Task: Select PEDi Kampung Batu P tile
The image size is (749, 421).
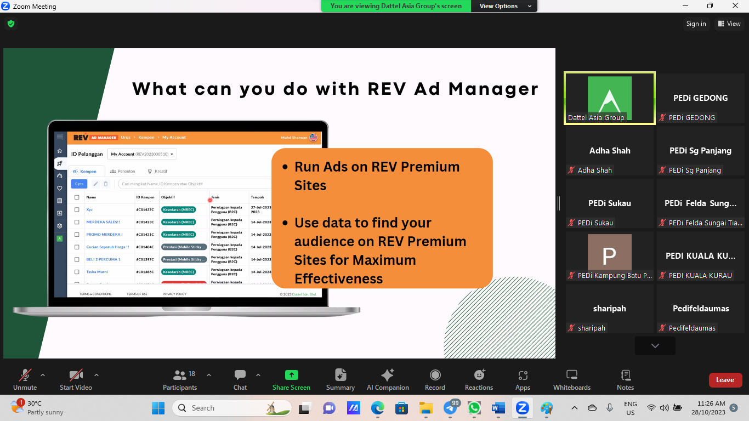Action: (610, 256)
